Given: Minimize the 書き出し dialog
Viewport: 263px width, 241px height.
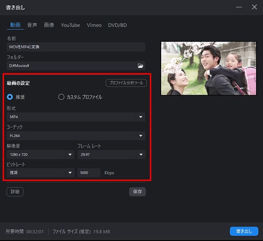Looking at the screenshot, I should (x=239, y=7).
